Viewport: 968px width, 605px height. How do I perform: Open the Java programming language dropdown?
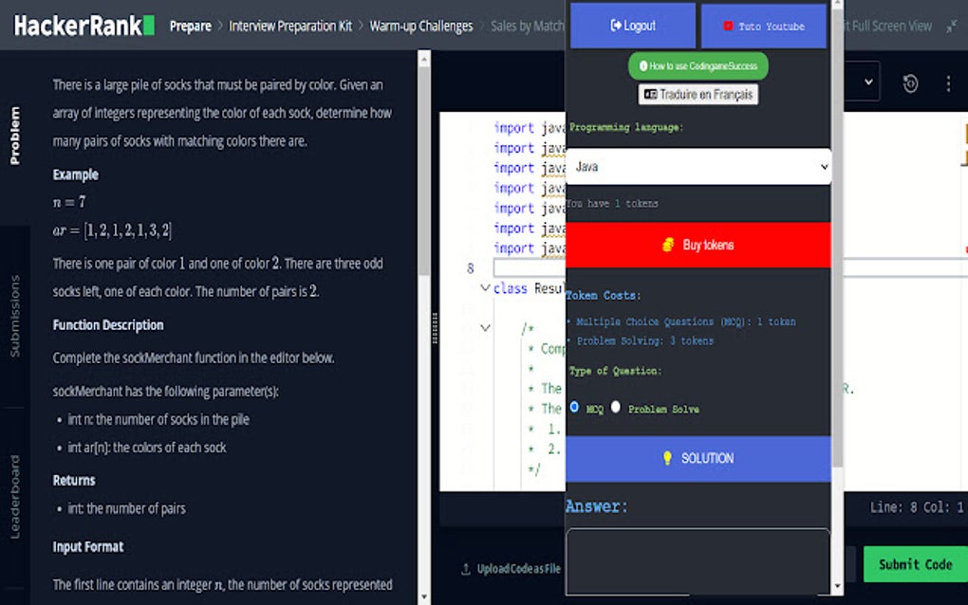(x=698, y=166)
